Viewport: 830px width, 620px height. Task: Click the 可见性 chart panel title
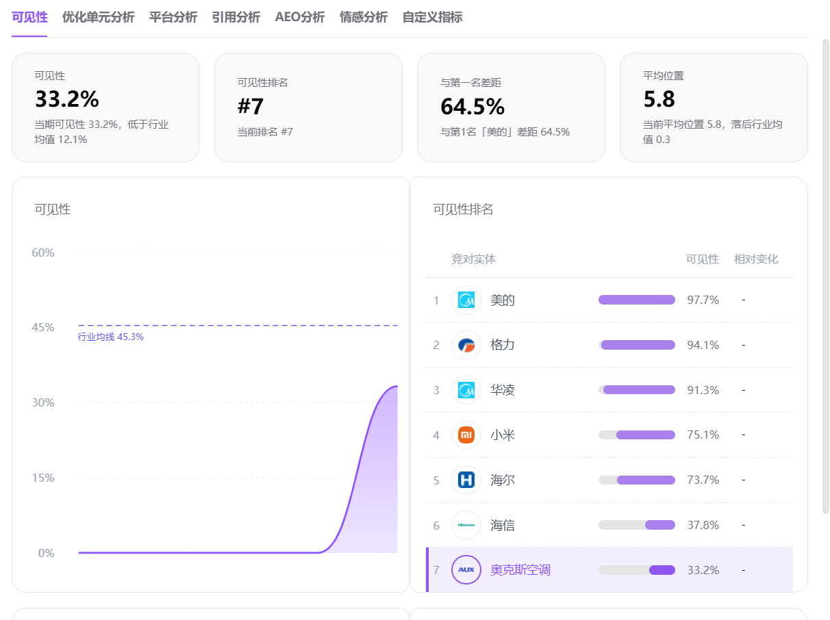coord(53,209)
